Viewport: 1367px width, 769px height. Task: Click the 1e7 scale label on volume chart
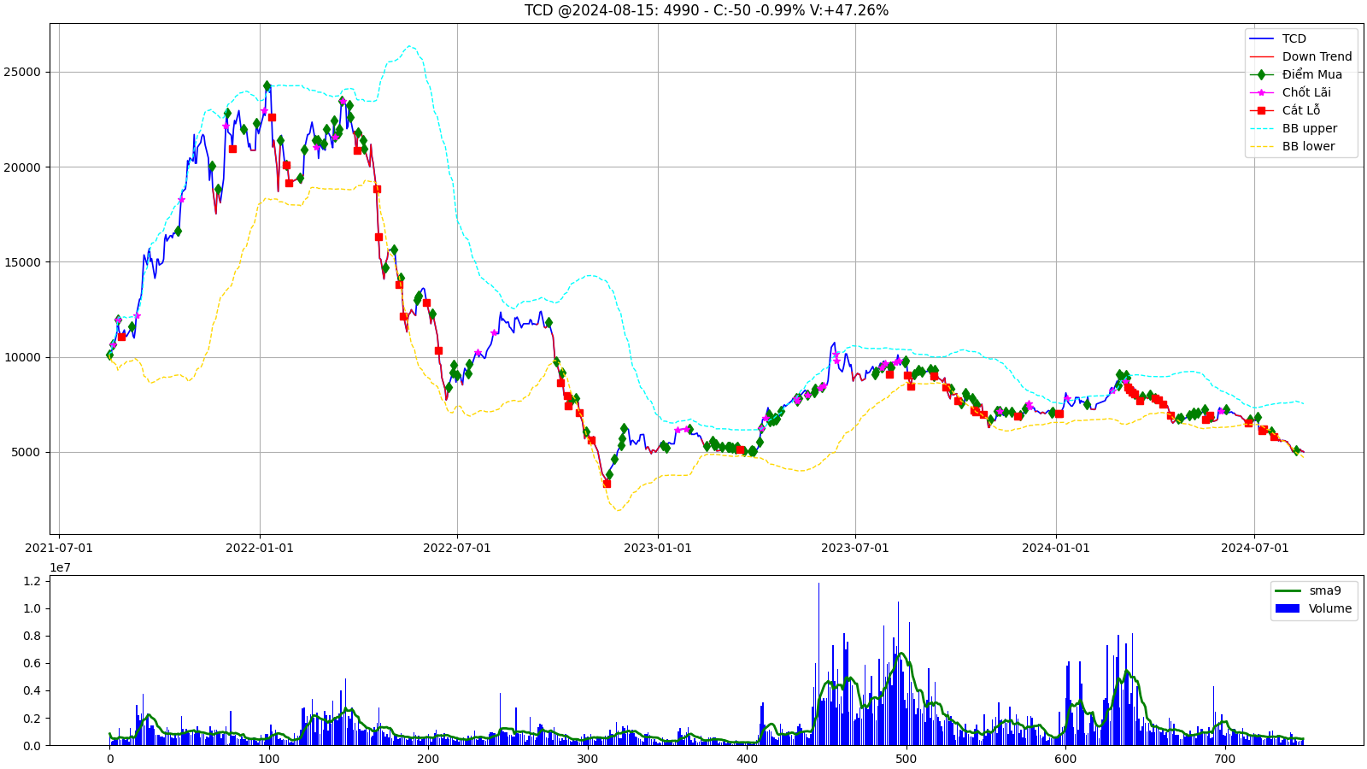[x=60, y=567]
